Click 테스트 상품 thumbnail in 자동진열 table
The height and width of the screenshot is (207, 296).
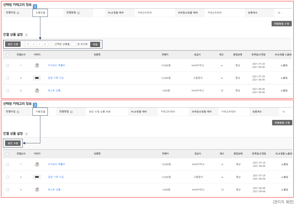(x=37, y=190)
